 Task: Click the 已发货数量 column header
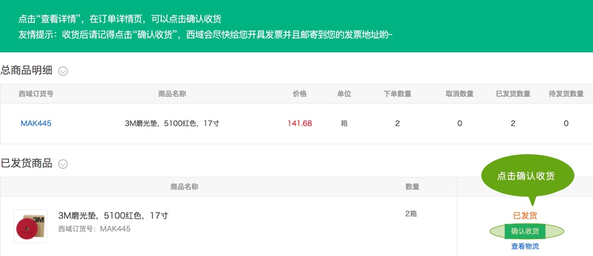pos(513,94)
